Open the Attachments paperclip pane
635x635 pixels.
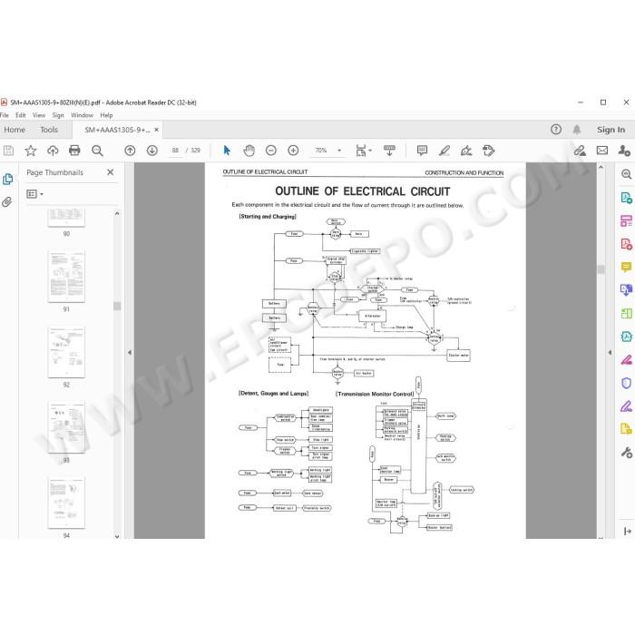(7, 202)
